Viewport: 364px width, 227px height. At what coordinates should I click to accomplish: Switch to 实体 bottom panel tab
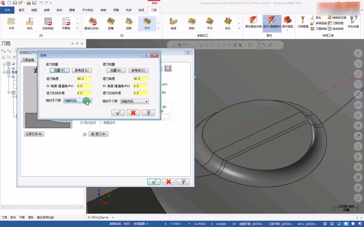pyautogui.click(x=13, y=217)
